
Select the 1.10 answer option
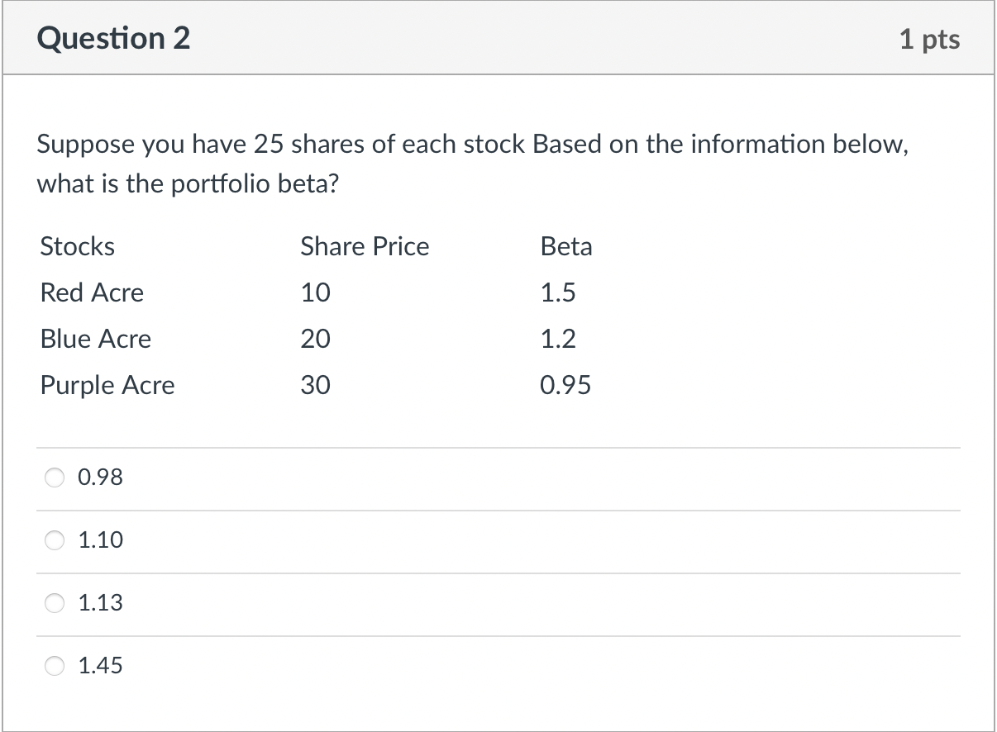tap(55, 540)
